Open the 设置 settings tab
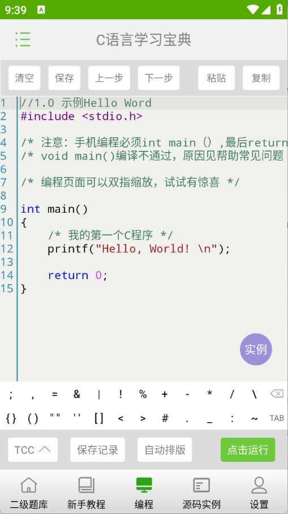The image size is (288, 514). 259,492
